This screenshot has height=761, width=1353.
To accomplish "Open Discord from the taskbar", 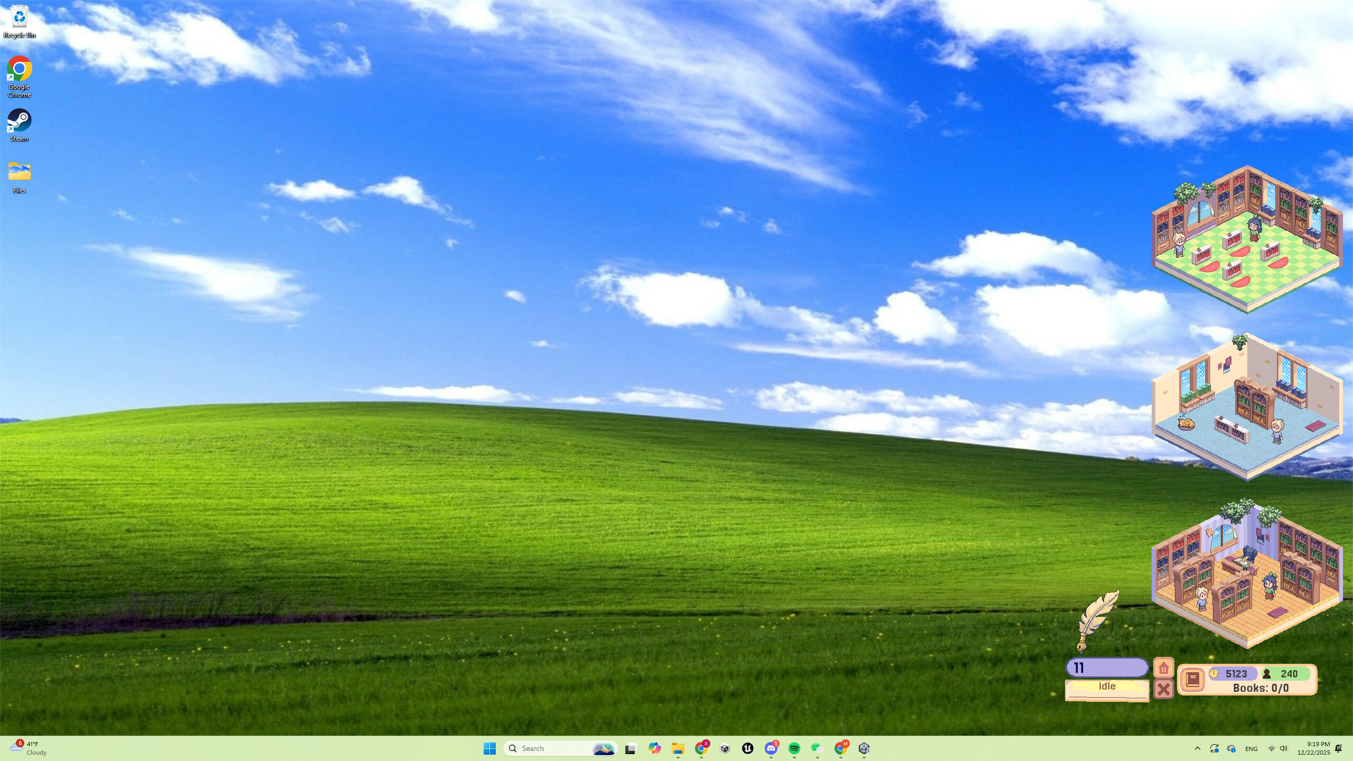I will click(771, 748).
